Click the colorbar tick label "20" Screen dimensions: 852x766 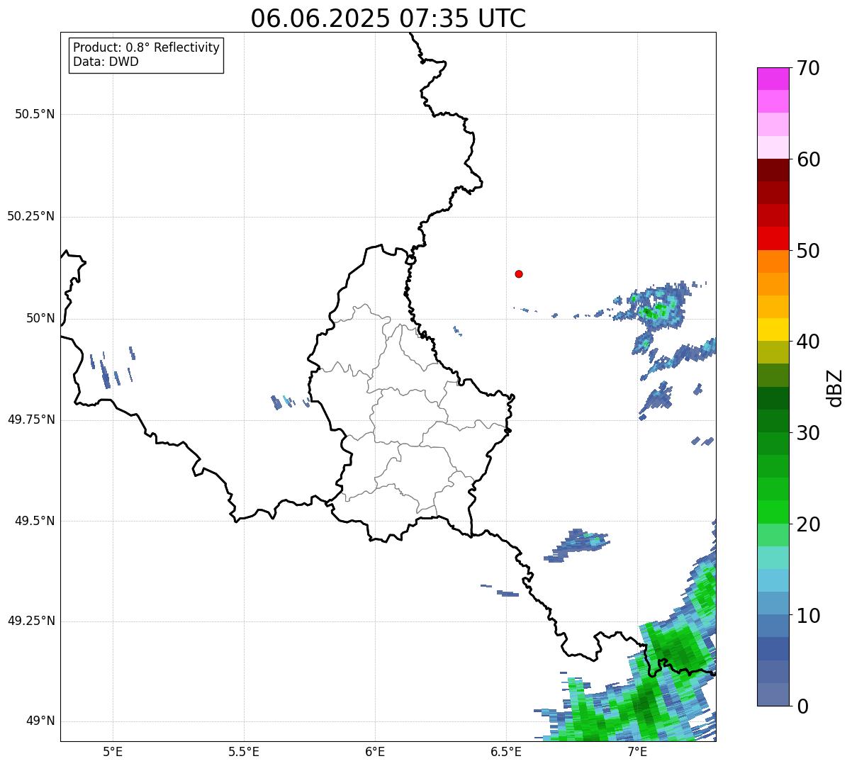click(x=808, y=524)
